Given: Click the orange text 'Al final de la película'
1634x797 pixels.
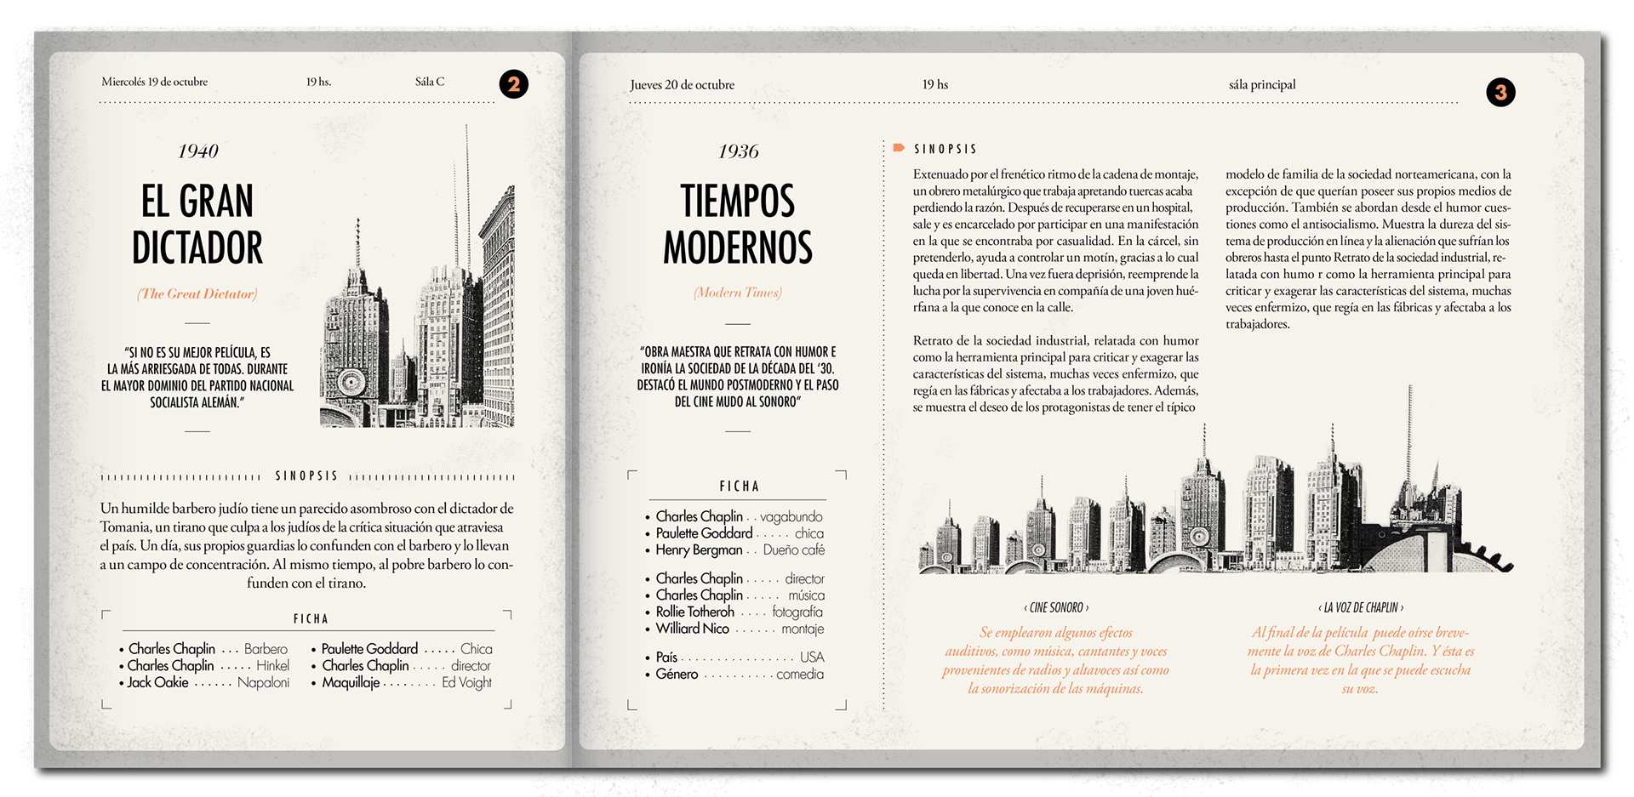Looking at the screenshot, I should point(1361,661).
